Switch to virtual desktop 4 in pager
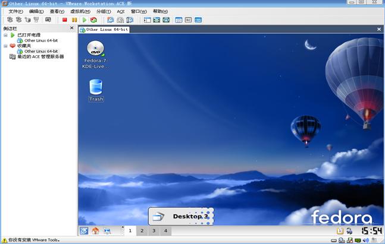385x244 pixels. 166,231
